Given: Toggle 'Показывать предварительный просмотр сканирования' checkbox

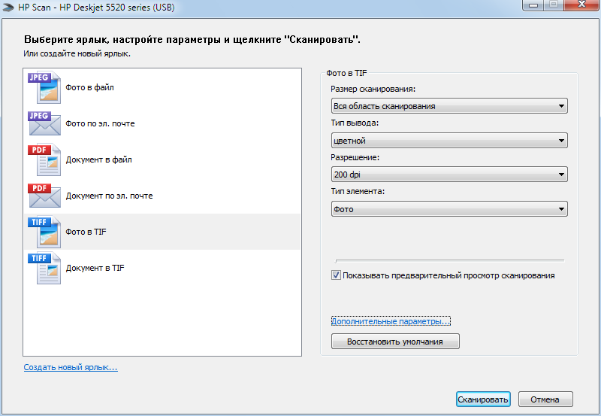Looking at the screenshot, I should 336,275.
